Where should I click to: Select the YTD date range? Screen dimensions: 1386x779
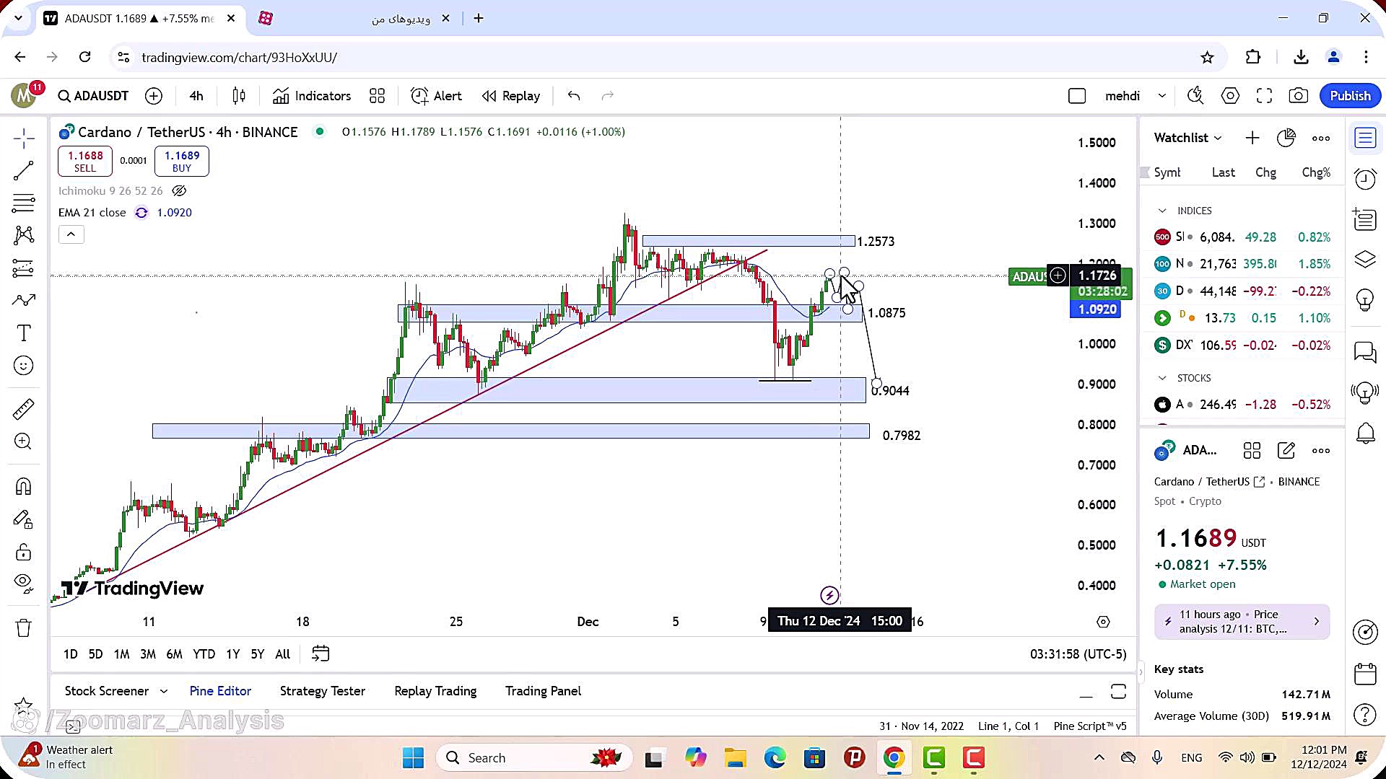point(204,654)
